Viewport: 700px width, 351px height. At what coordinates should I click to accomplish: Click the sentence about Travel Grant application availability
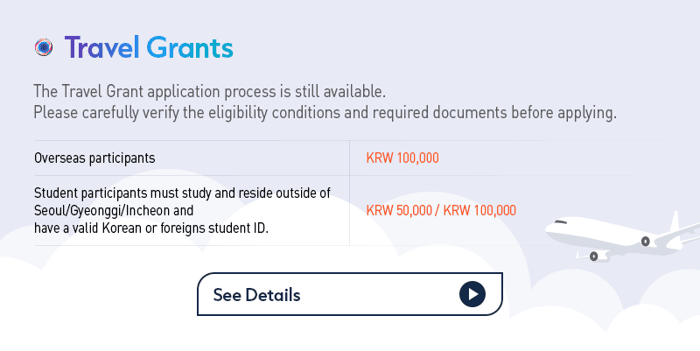[209, 92]
